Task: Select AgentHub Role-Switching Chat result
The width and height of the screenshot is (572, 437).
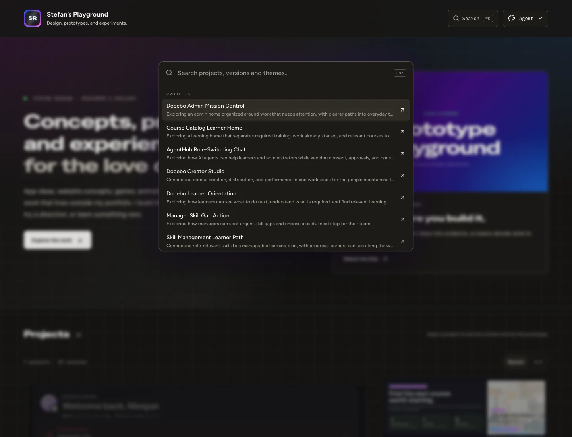Action: pyautogui.click(x=286, y=153)
